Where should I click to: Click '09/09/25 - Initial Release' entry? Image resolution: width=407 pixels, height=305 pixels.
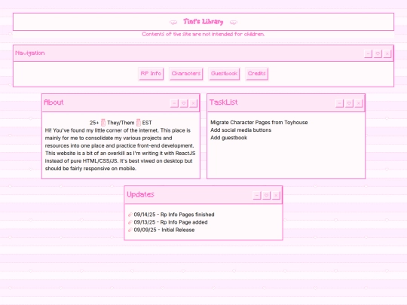pyautogui.click(x=164, y=230)
